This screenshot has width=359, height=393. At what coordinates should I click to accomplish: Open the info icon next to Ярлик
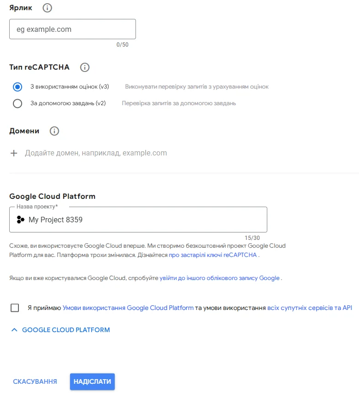pos(47,8)
